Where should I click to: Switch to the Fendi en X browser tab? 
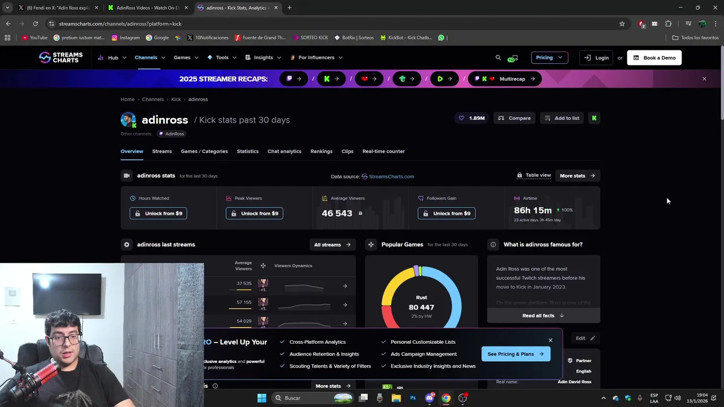click(x=58, y=8)
